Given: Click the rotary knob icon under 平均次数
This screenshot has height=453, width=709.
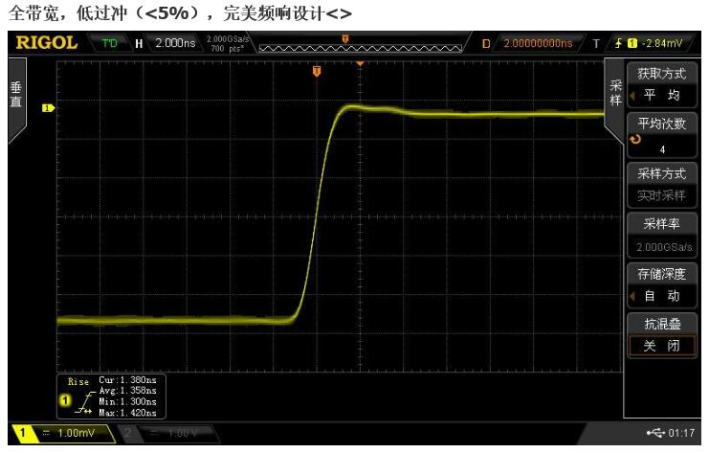Looking at the screenshot, I should click(634, 141).
